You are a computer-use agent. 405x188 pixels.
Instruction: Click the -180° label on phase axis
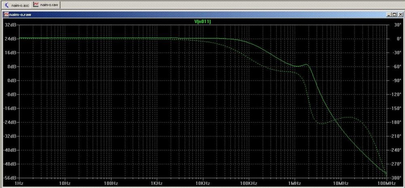tap(394, 122)
